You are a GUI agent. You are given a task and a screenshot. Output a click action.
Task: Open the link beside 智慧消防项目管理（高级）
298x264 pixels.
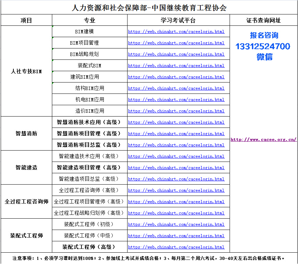click(176, 134)
